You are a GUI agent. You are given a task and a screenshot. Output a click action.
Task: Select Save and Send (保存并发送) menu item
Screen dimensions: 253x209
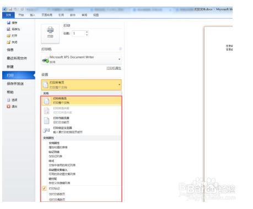coord(15,84)
